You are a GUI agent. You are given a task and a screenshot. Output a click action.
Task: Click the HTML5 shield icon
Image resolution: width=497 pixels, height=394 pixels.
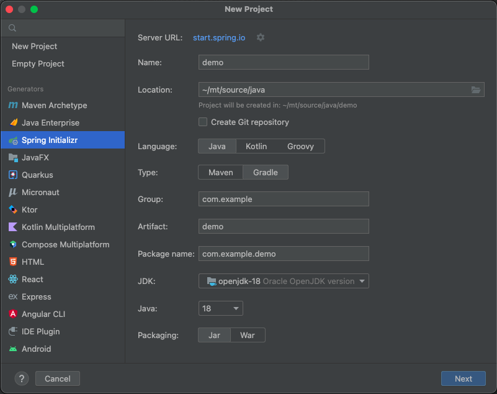(x=13, y=262)
